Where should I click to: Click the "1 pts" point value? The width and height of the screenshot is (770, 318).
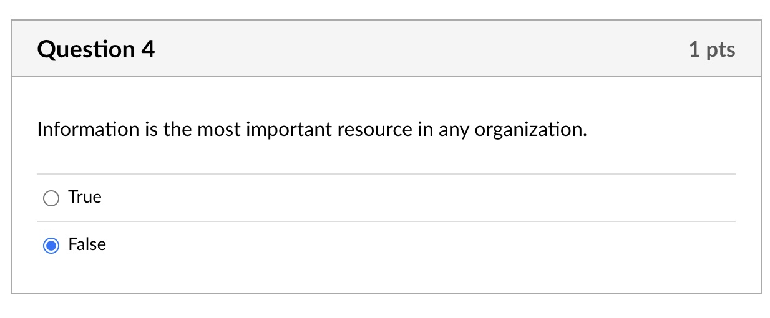712,50
